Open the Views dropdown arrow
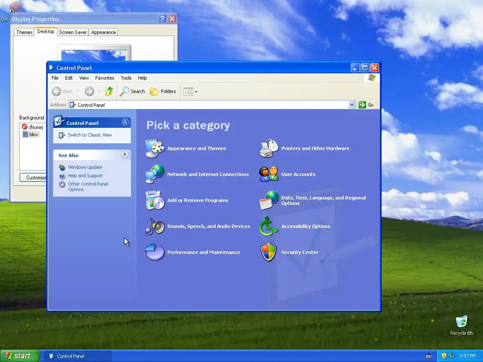The height and width of the screenshot is (362, 483). coord(196,92)
